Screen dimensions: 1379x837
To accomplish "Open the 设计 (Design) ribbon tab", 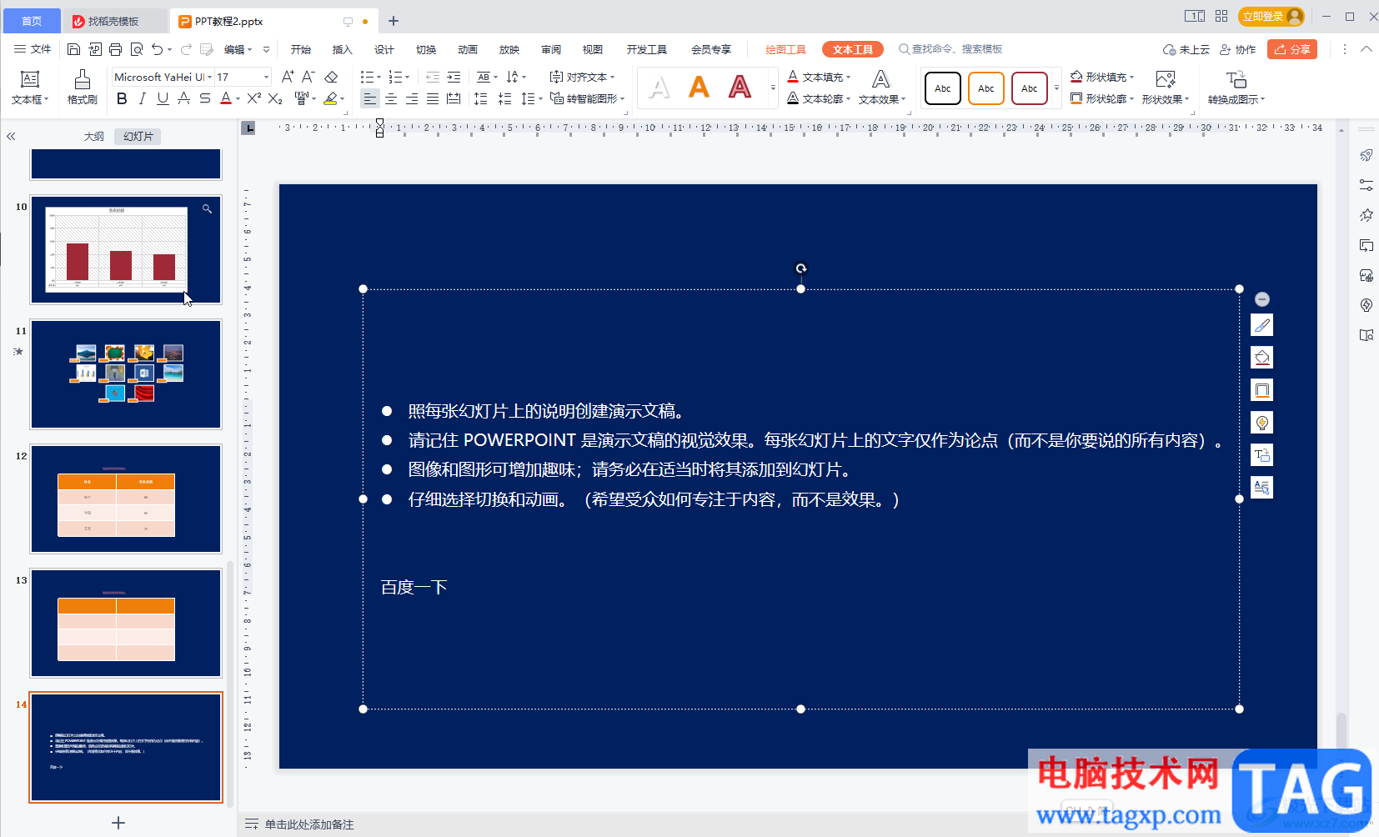I will tap(384, 49).
